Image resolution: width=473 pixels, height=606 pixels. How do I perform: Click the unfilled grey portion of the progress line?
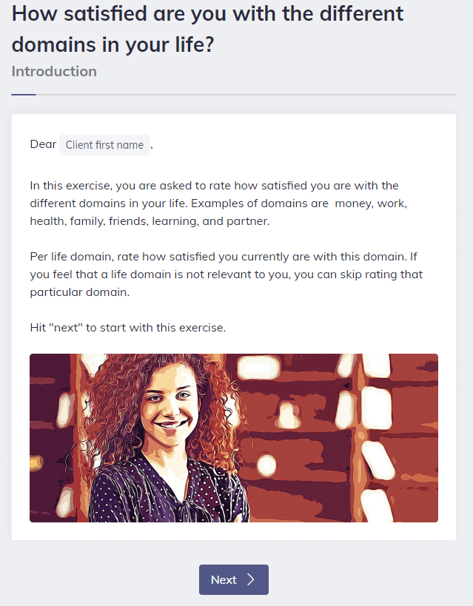coord(244,95)
